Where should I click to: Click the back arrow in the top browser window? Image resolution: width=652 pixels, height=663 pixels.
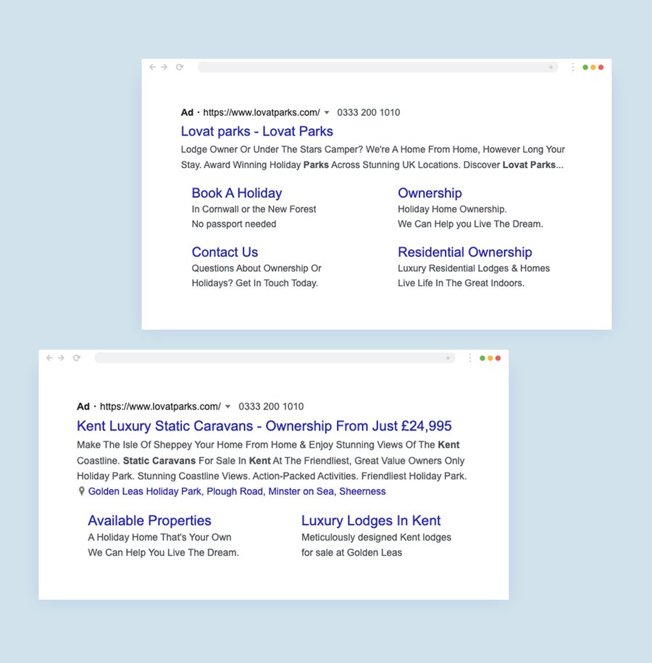click(152, 67)
